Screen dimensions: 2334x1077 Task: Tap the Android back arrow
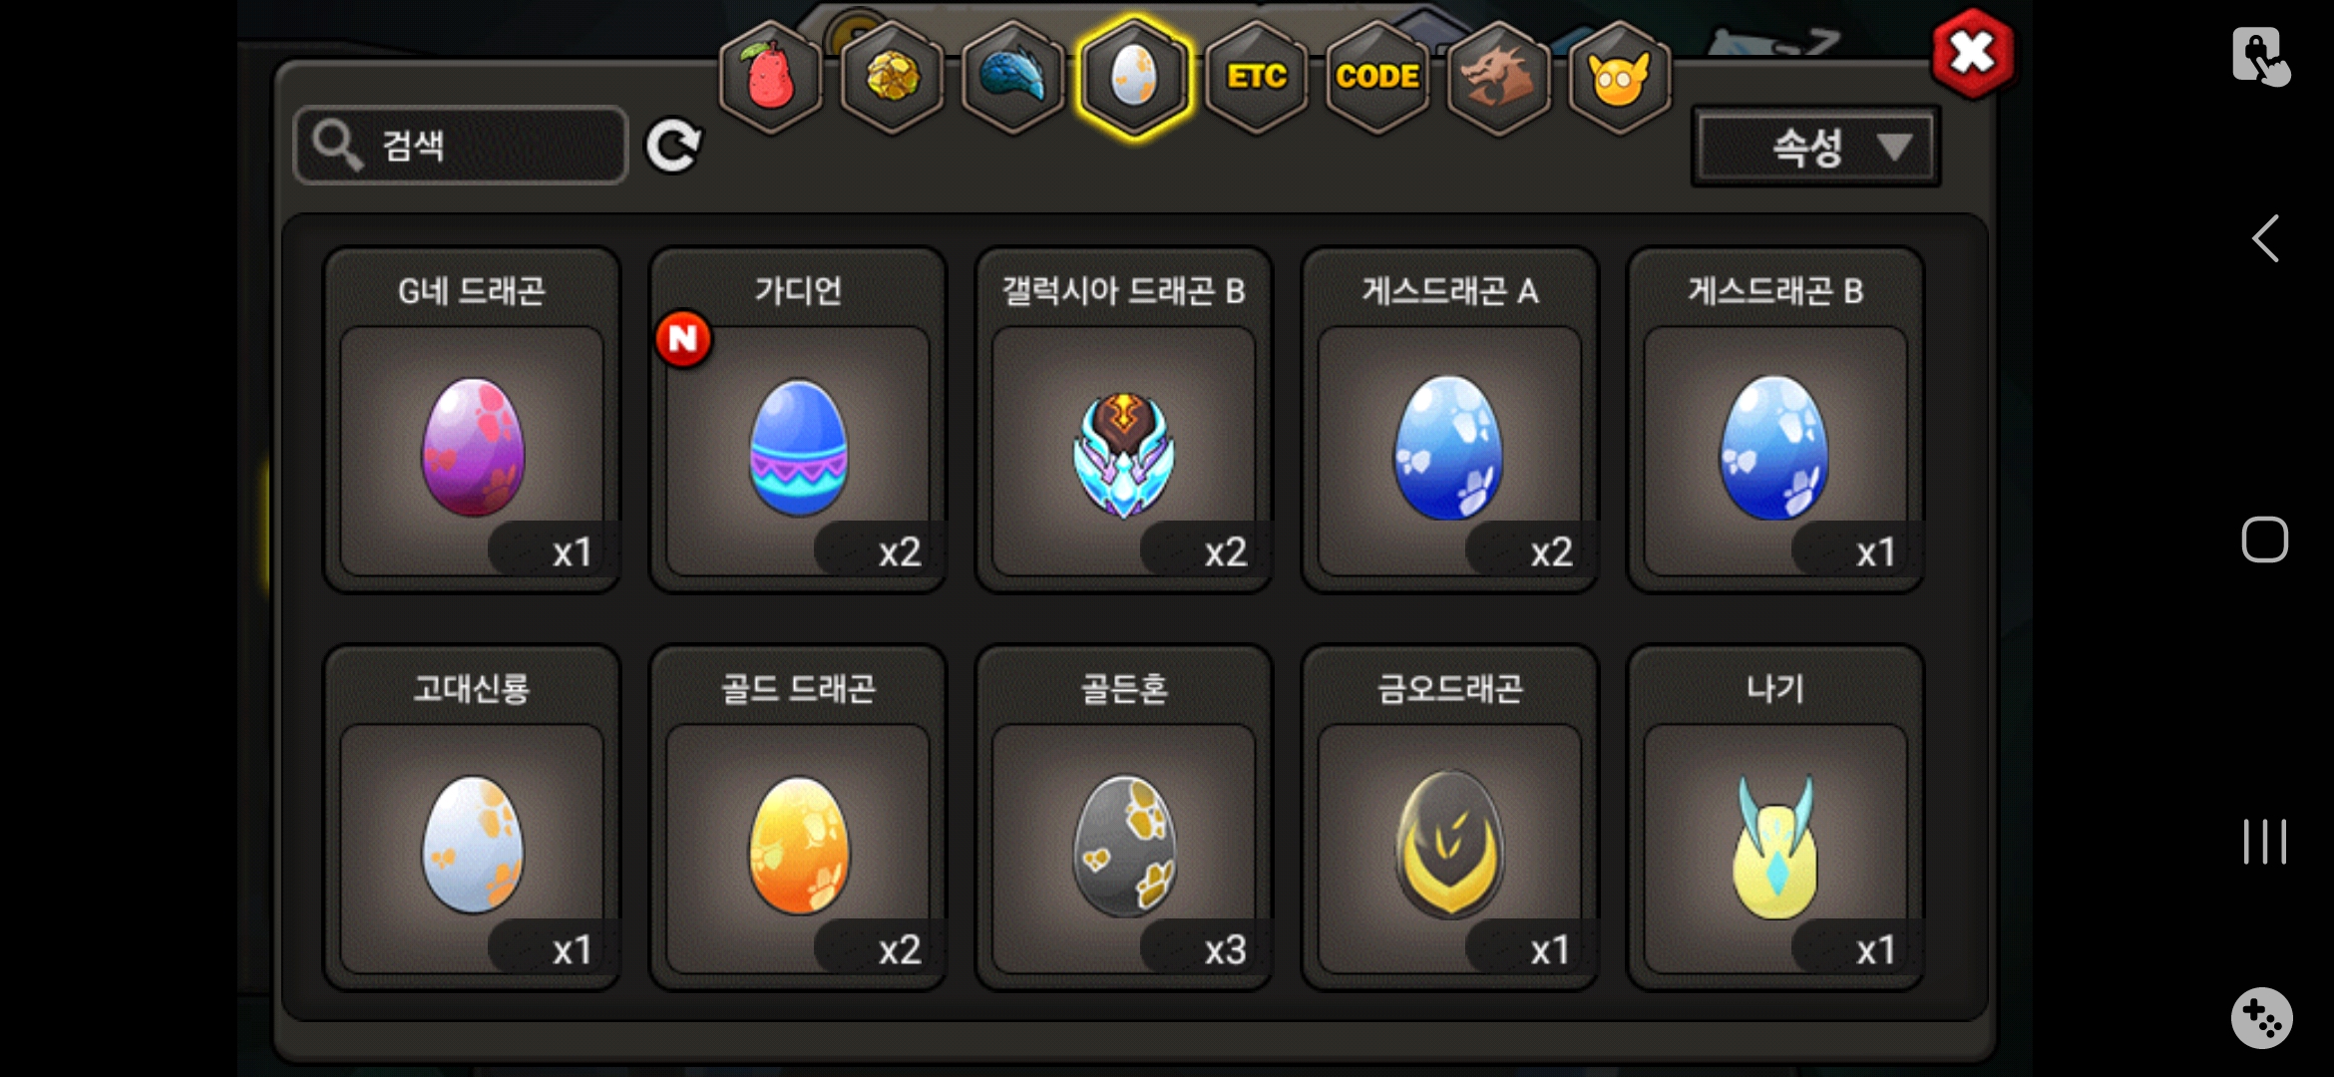2265,239
